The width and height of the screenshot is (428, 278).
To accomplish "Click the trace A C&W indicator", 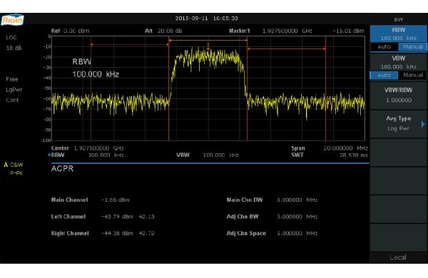I will coord(14,165).
